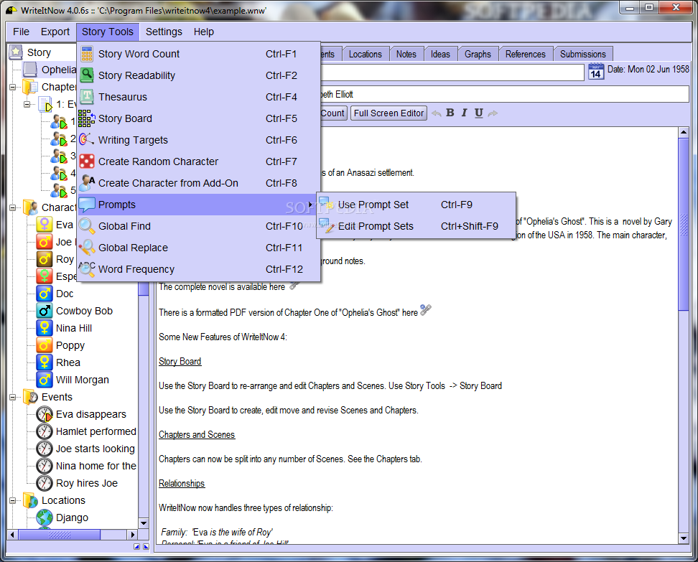Click the Story star icon in tree
This screenshot has height=562, width=698.
[x=16, y=52]
